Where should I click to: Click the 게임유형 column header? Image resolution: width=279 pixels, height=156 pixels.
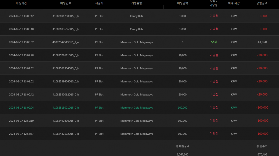coord(136,3)
